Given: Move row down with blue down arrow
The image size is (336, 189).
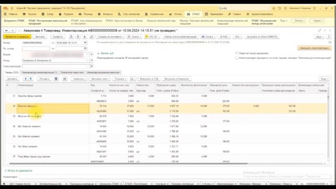Looking at the screenshot, I should click(31, 79).
